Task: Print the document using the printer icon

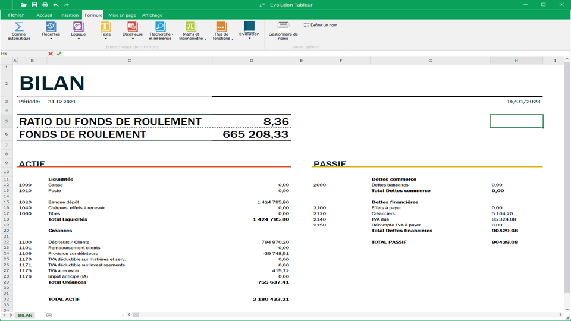Action: tap(45, 5)
